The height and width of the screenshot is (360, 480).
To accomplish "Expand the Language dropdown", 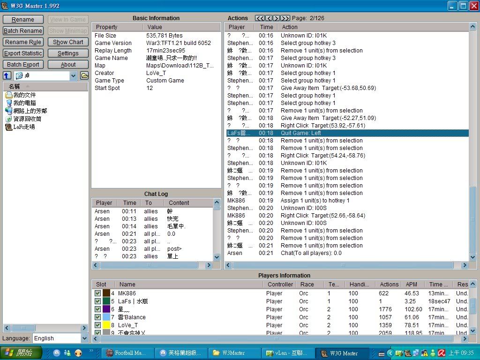I will (84, 338).
